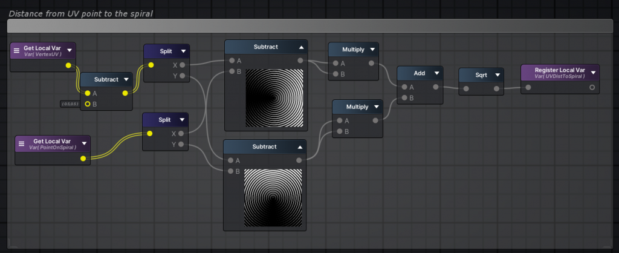Click input port B of the Add node

pos(403,97)
